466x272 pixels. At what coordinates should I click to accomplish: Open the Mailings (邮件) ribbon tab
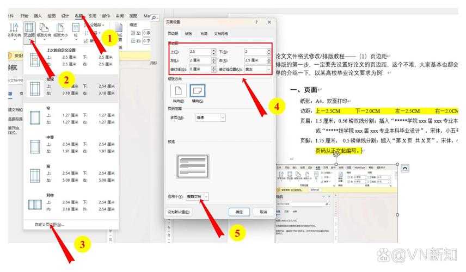(106, 16)
